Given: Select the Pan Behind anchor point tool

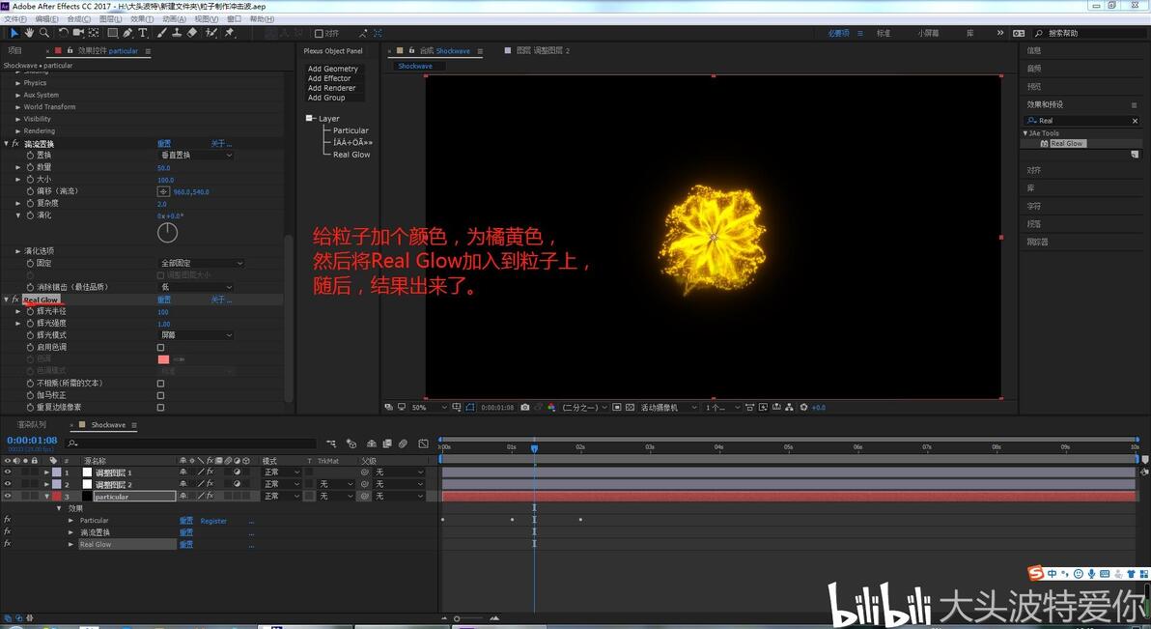Looking at the screenshot, I should (94, 33).
